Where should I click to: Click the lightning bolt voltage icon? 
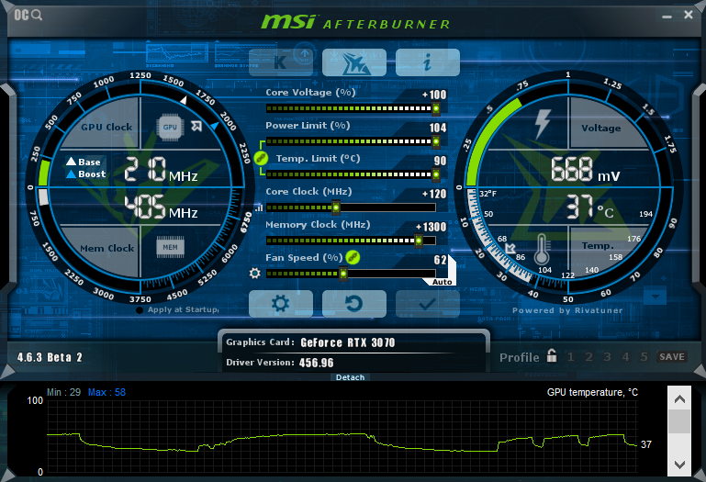point(542,124)
